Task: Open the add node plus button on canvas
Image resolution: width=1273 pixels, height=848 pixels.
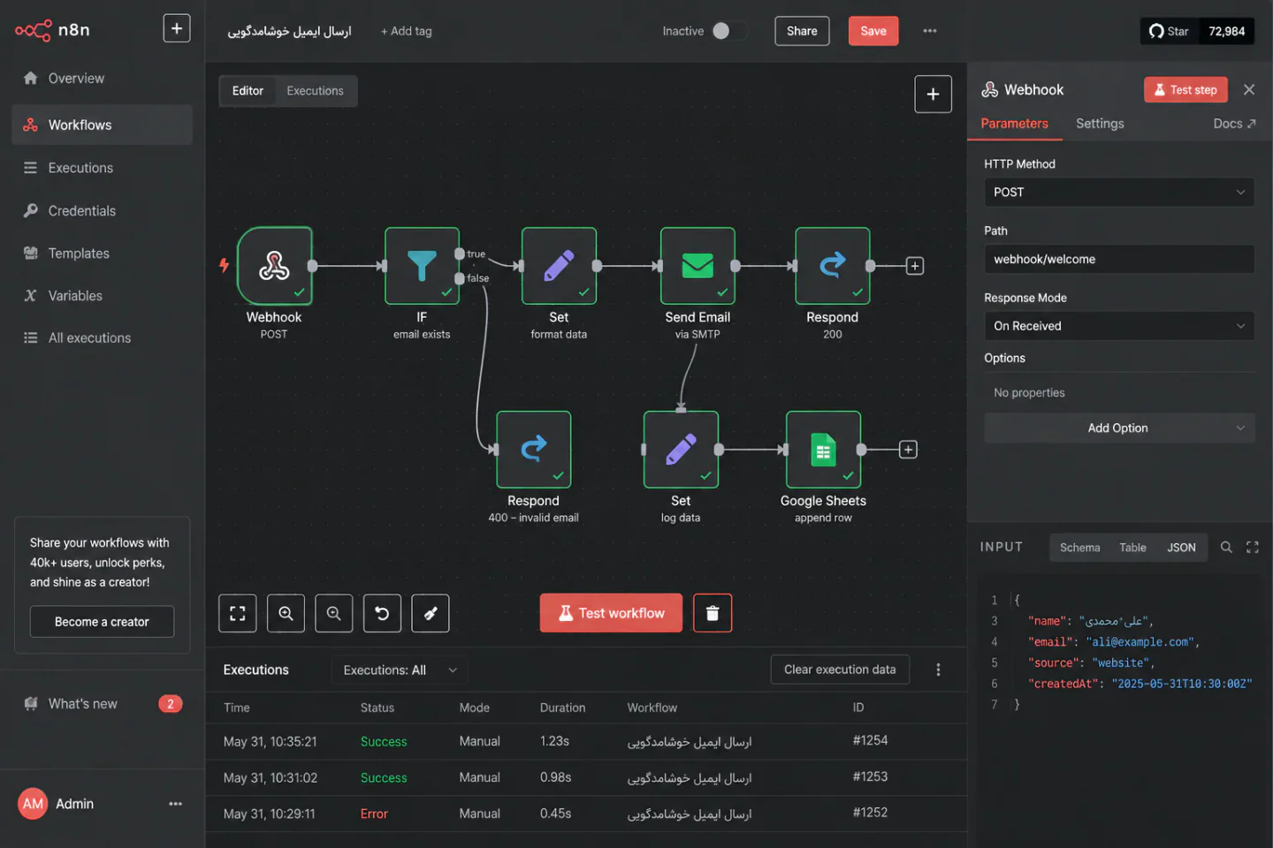Action: tap(933, 95)
